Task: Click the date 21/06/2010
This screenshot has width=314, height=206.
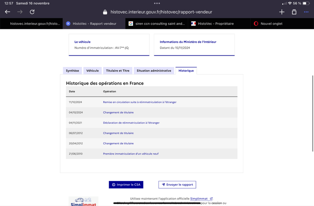Action: point(76,154)
